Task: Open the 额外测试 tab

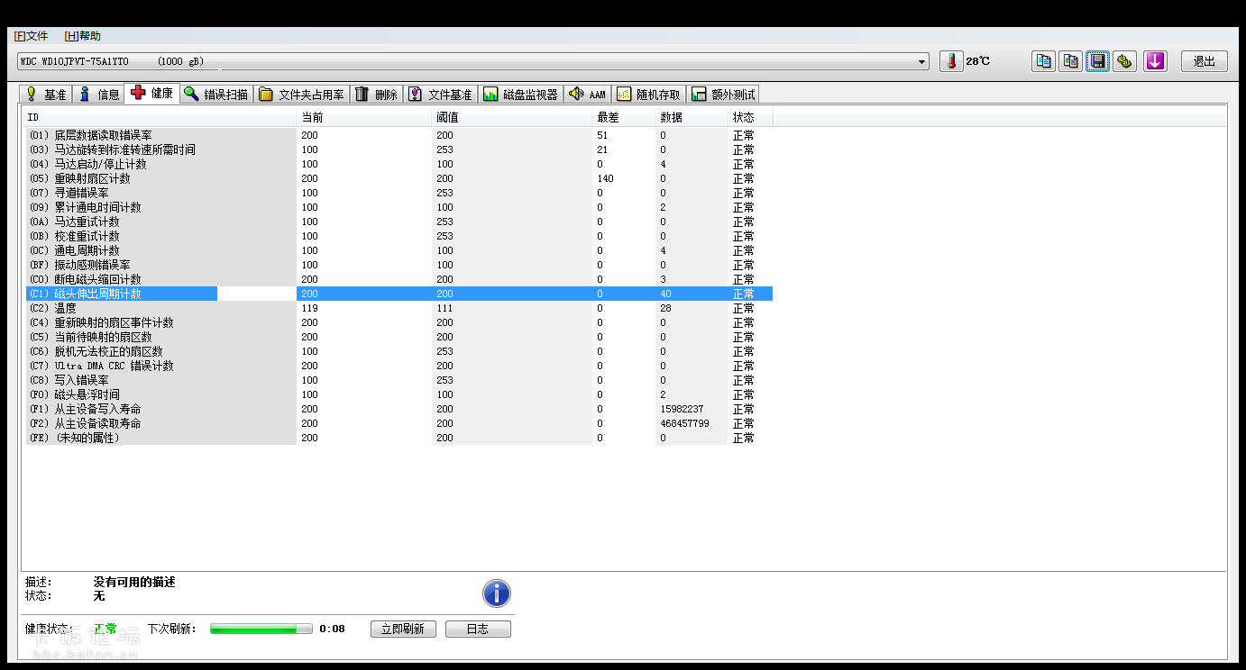Action: pyautogui.click(x=723, y=95)
